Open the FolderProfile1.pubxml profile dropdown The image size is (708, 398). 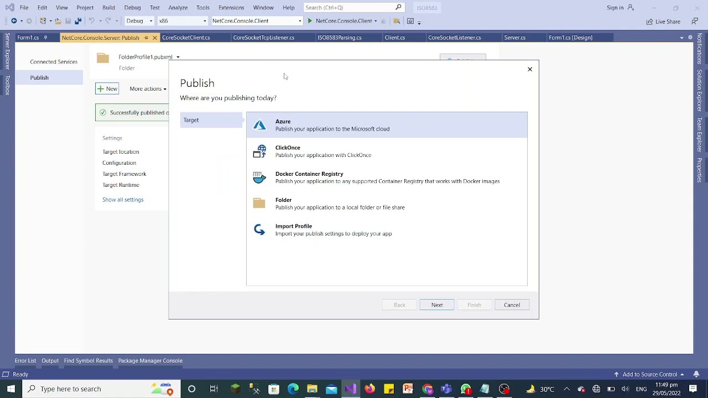coord(178,57)
